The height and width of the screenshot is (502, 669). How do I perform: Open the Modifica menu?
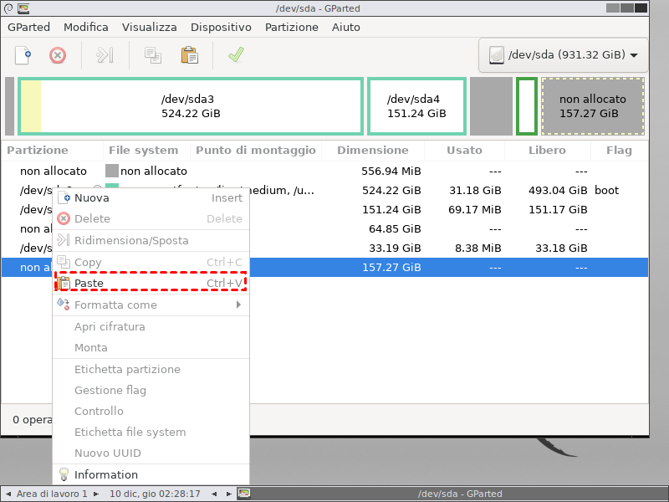[x=86, y=27]
